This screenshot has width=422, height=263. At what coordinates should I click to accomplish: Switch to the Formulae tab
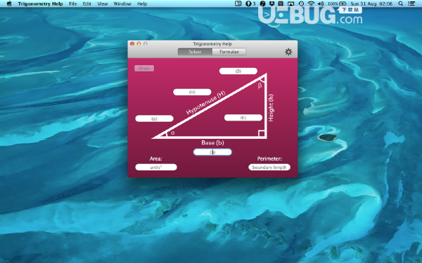(229, 52)
